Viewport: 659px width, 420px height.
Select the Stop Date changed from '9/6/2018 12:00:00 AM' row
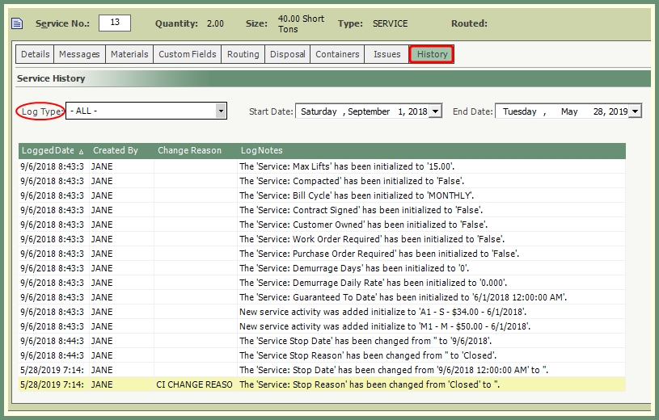[322, 370]
